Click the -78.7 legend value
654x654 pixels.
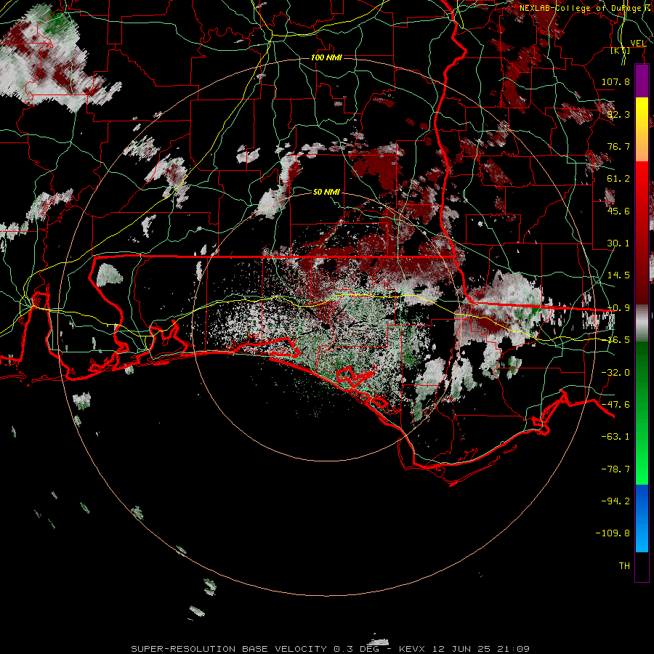(x=615, y=469)
